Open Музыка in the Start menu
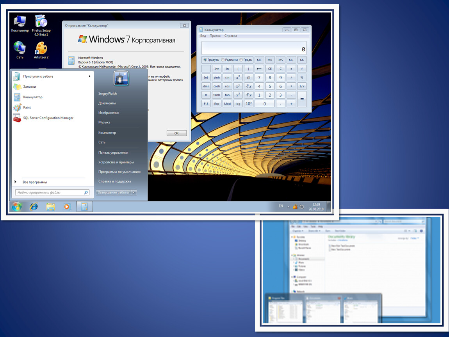 [x=104, y=122]
